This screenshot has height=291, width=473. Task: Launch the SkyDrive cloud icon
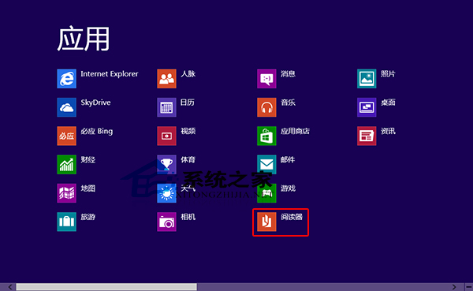(x=67, y=107)
